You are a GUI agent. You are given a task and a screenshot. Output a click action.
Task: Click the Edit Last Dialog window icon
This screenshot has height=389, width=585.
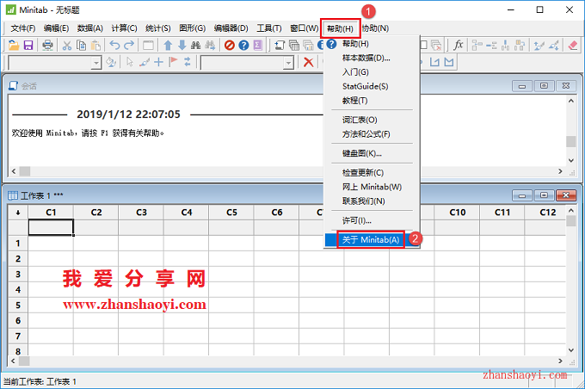coord(148,45)
